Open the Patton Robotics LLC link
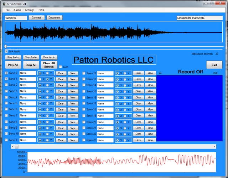This screenshot has height=178, width=228. [114, 60]
